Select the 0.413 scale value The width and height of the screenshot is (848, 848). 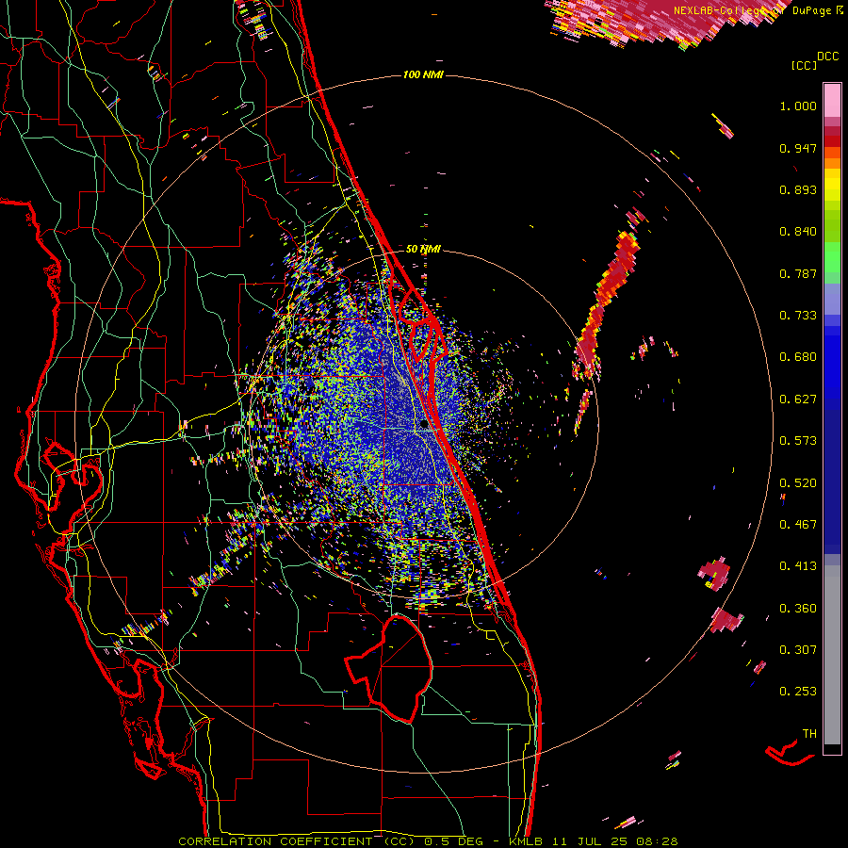pos(798,566)
